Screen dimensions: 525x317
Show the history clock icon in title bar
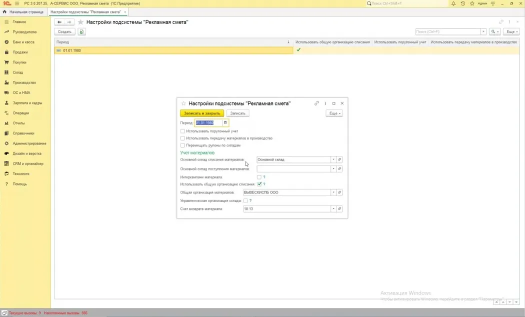click(462, 3)
